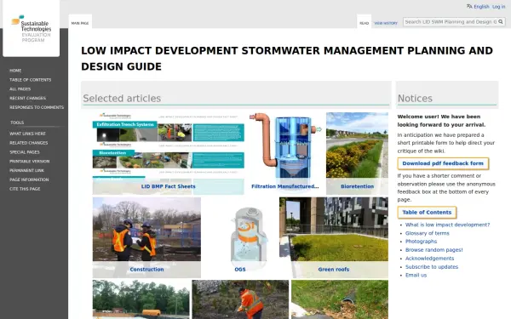Click What Links Here tool
Screen dimensions: 511x319
(27, 134)
